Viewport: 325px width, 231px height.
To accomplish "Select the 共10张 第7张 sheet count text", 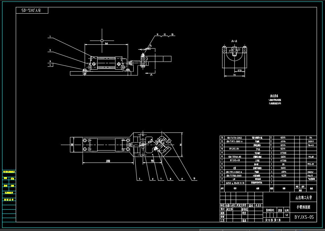I will [x=273, y=220].
